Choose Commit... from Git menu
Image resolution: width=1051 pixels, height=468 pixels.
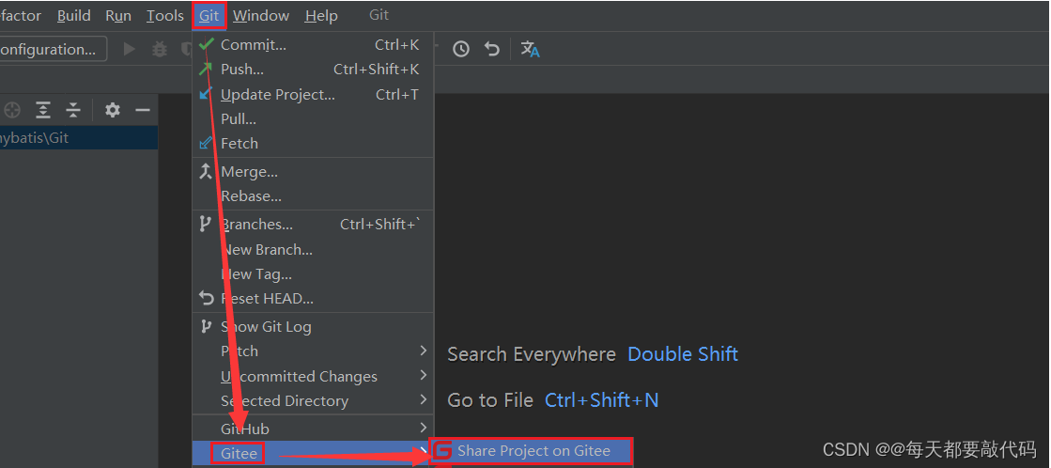(313, 45)
